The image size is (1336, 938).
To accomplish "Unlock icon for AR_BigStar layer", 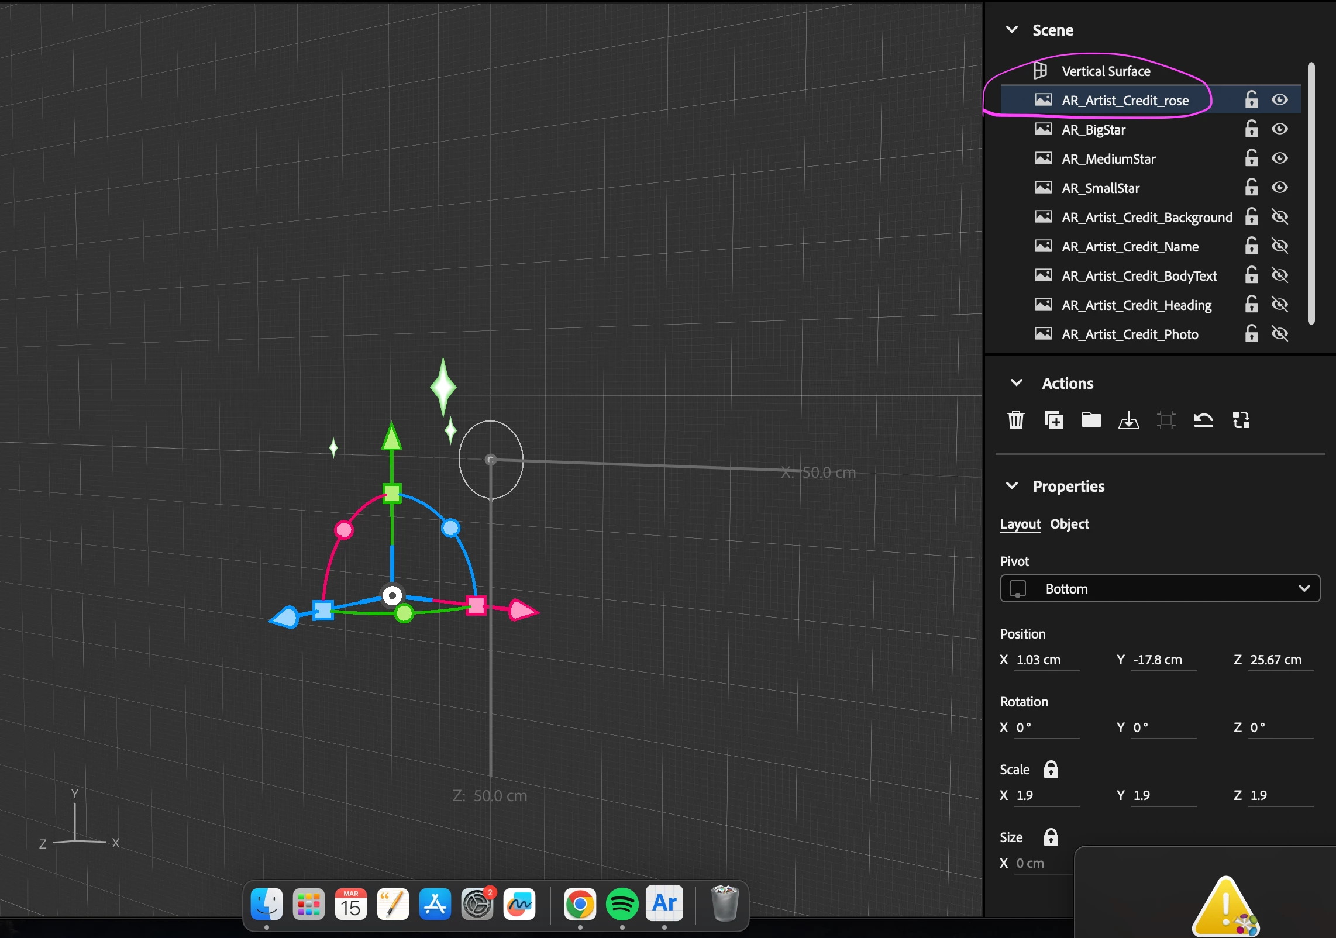I will click(1251, 129).
